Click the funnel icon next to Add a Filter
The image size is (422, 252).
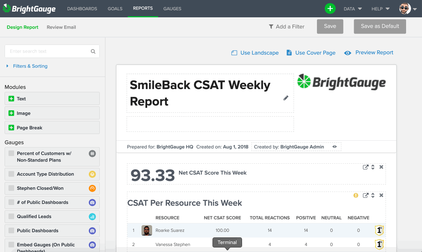pyautogui.click(x=271, y=27)
